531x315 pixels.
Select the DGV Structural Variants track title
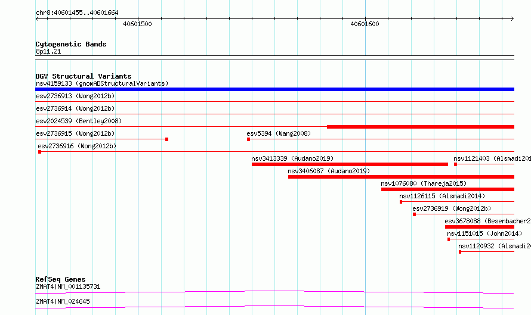point(84,76)
